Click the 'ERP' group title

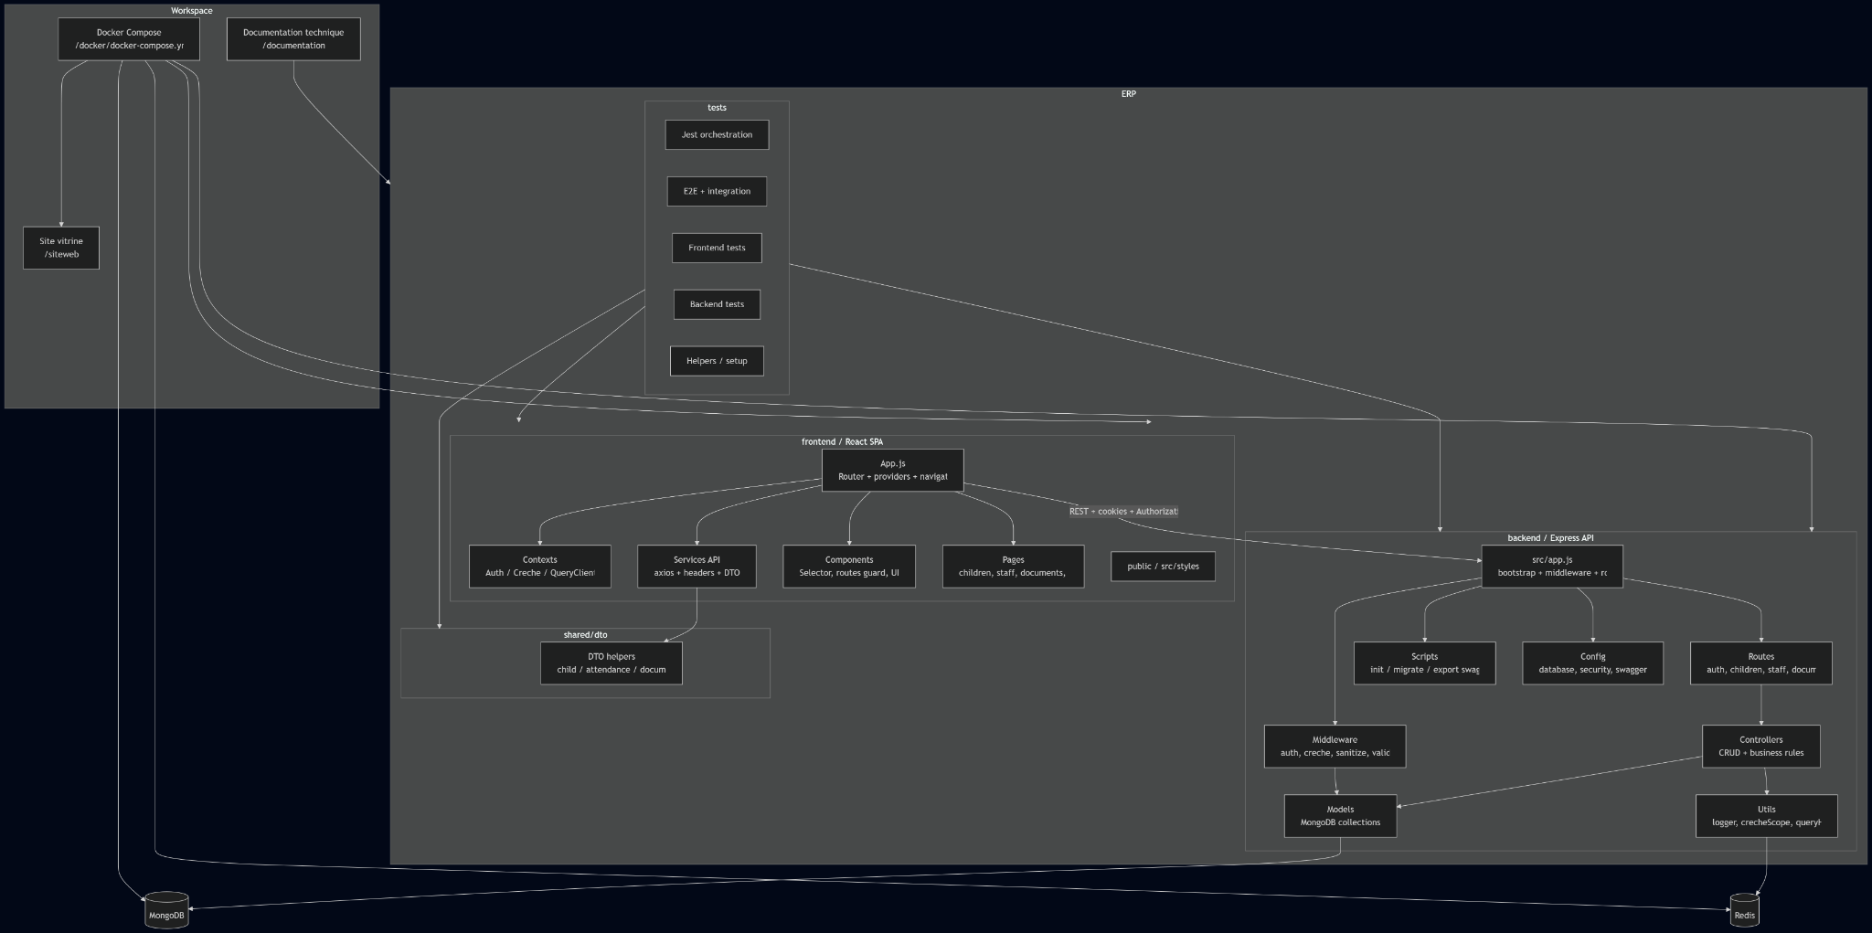coord(1129,94)
